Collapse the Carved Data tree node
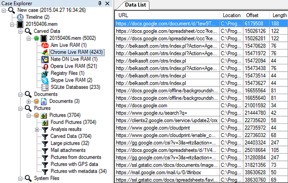This screenshot has width=288, height=183. [20, 32]
